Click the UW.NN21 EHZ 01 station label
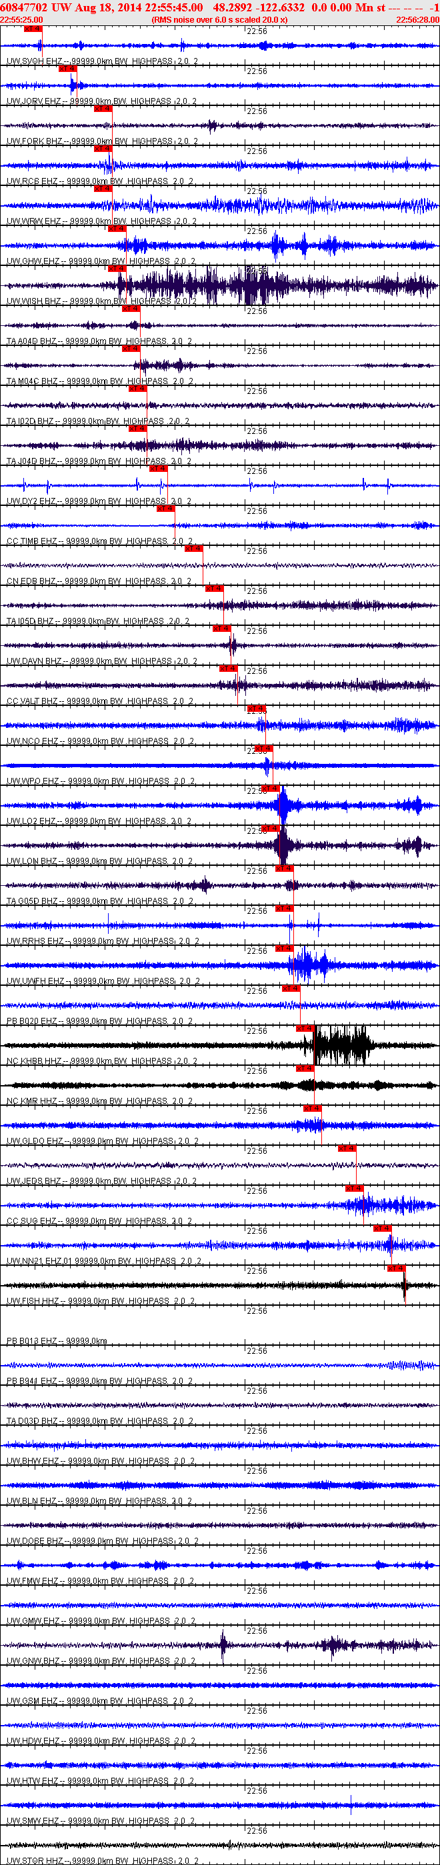This screenshot has height=1865, width=440. (104, 1260)
